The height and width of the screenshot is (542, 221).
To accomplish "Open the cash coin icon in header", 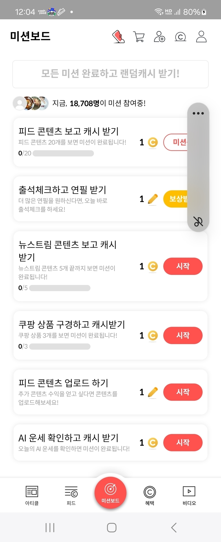I will click(x=180, y=37).
